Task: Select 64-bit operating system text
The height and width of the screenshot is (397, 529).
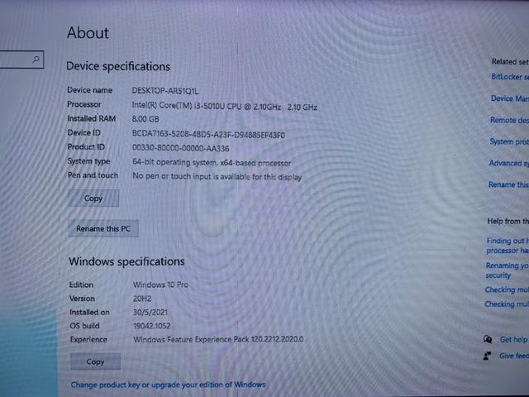Action: (x=212, y=163)
